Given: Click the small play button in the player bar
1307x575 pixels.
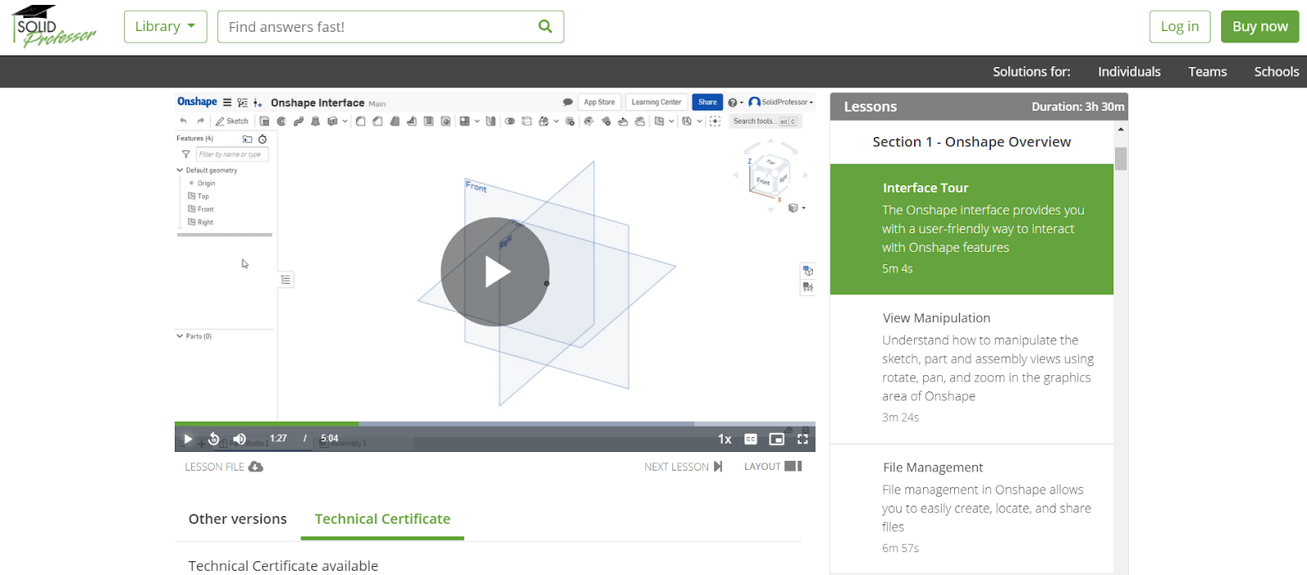Looking at the screenshot, I should click(188, 439).
